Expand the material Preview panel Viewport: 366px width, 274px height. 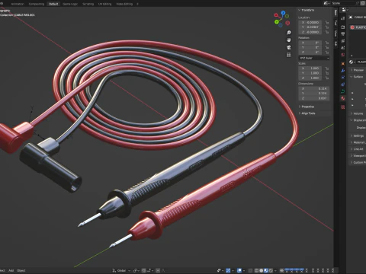[358, 70]
